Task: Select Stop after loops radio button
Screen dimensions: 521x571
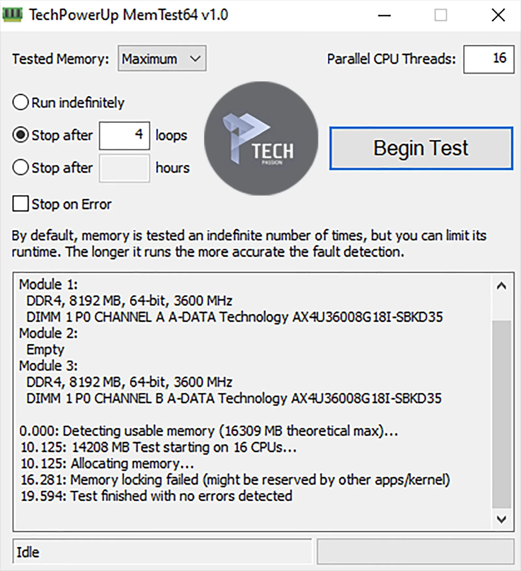Action: pyautogui.click(x=20, y=135)
